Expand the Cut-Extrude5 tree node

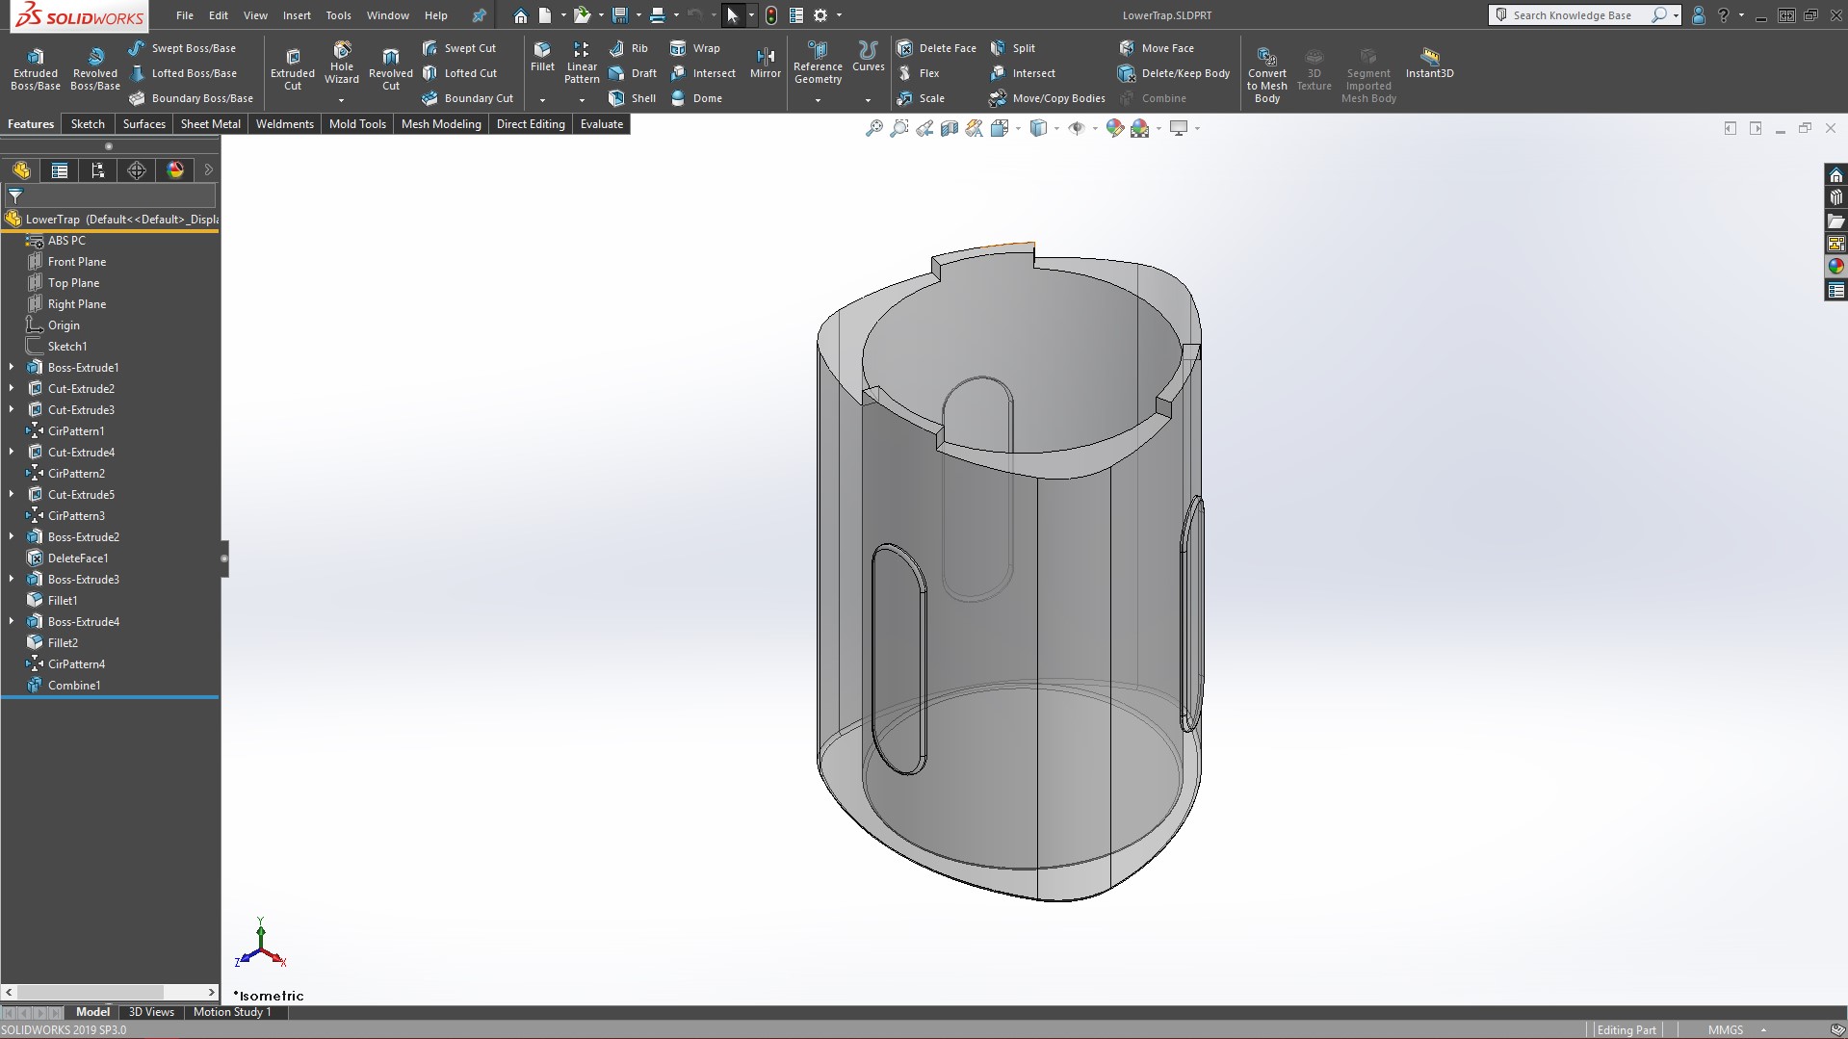12,494
